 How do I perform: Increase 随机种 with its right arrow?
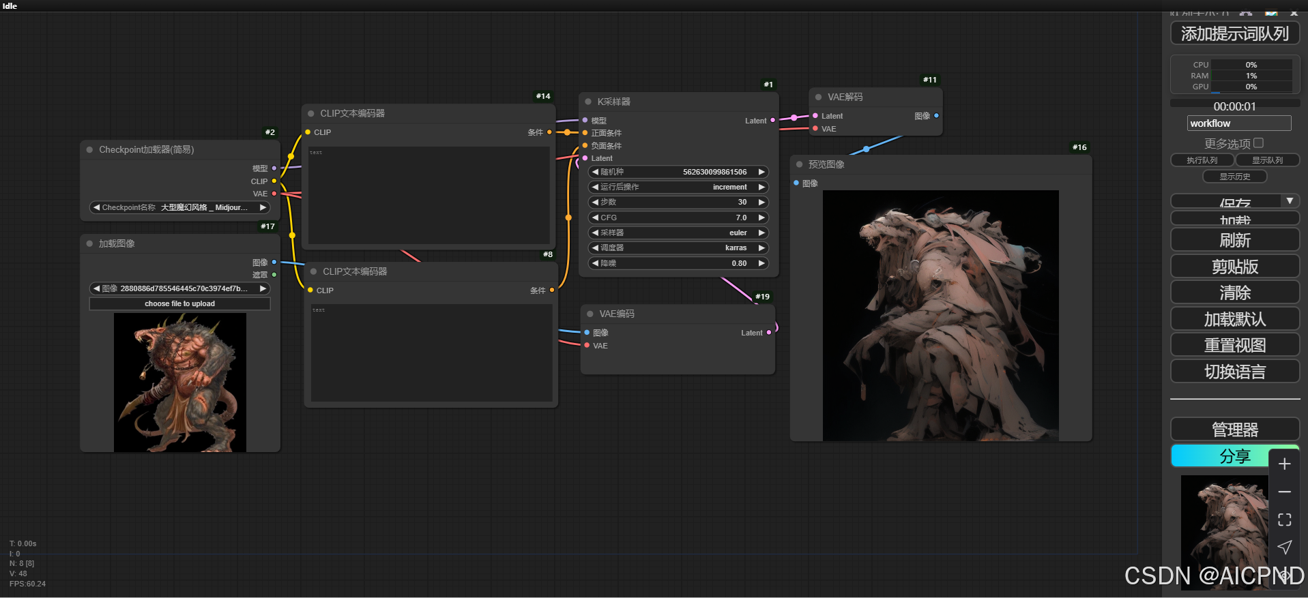click(761, 172)
